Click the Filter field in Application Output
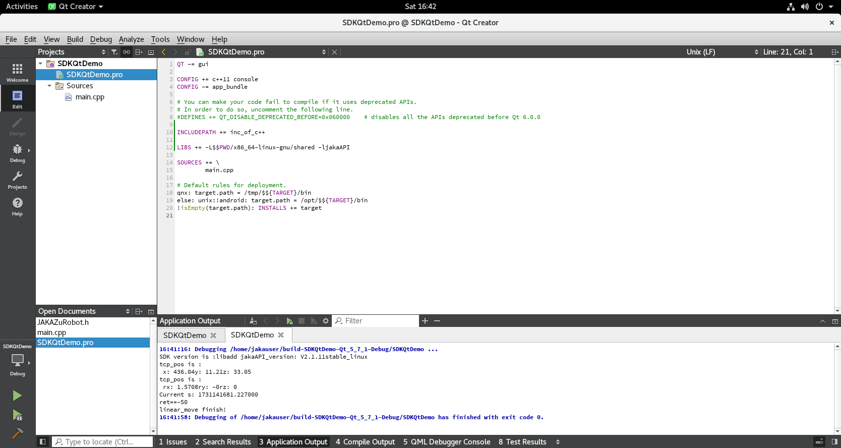This screenshot has width=841, height=448. [378, 321]
